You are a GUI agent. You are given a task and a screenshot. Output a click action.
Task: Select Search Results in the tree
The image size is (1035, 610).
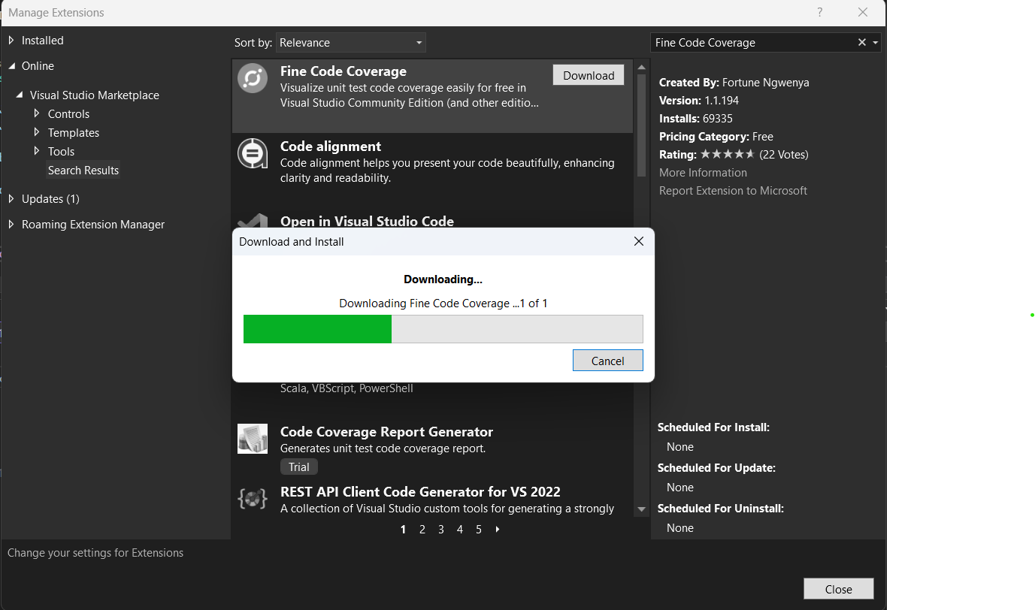pyautogui.click(x=83, y=171)
